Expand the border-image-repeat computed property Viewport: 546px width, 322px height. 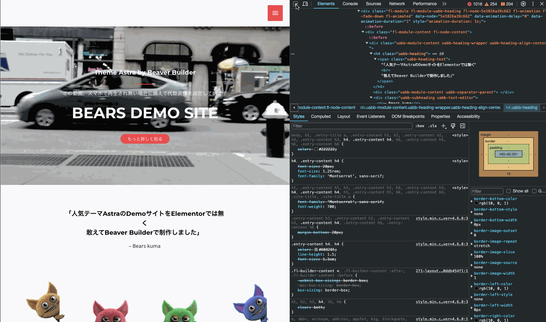[x=472, y=244]
